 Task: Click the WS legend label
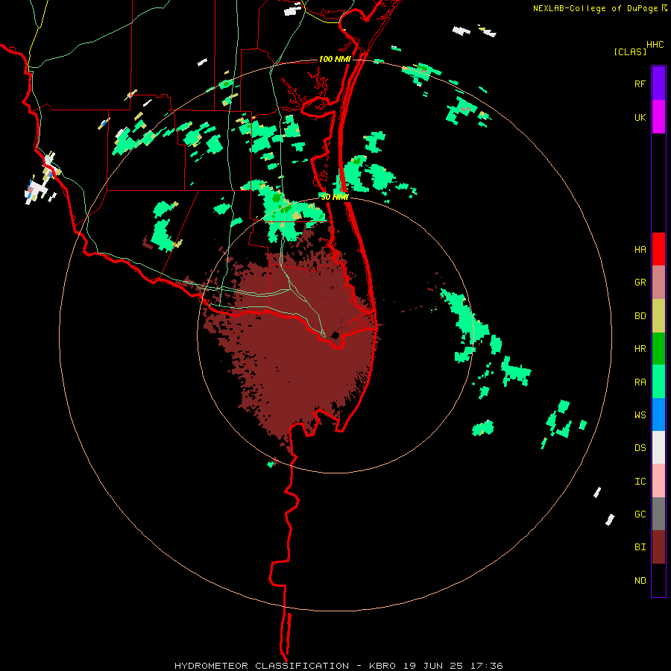point(640,415)
